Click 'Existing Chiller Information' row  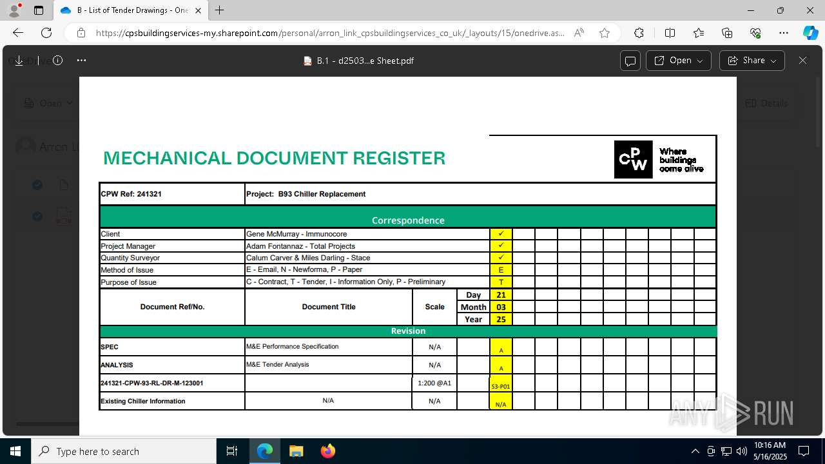pyautogui.click(x=143, y=401)
